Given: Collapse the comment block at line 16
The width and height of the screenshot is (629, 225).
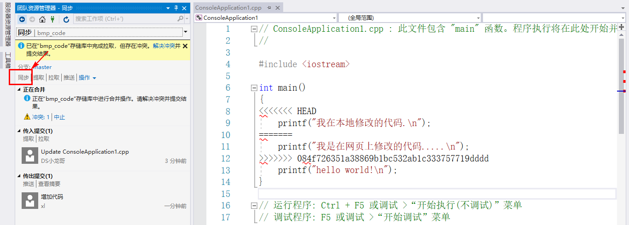Looking at the screenshot, I should click(x=254, y=205).
